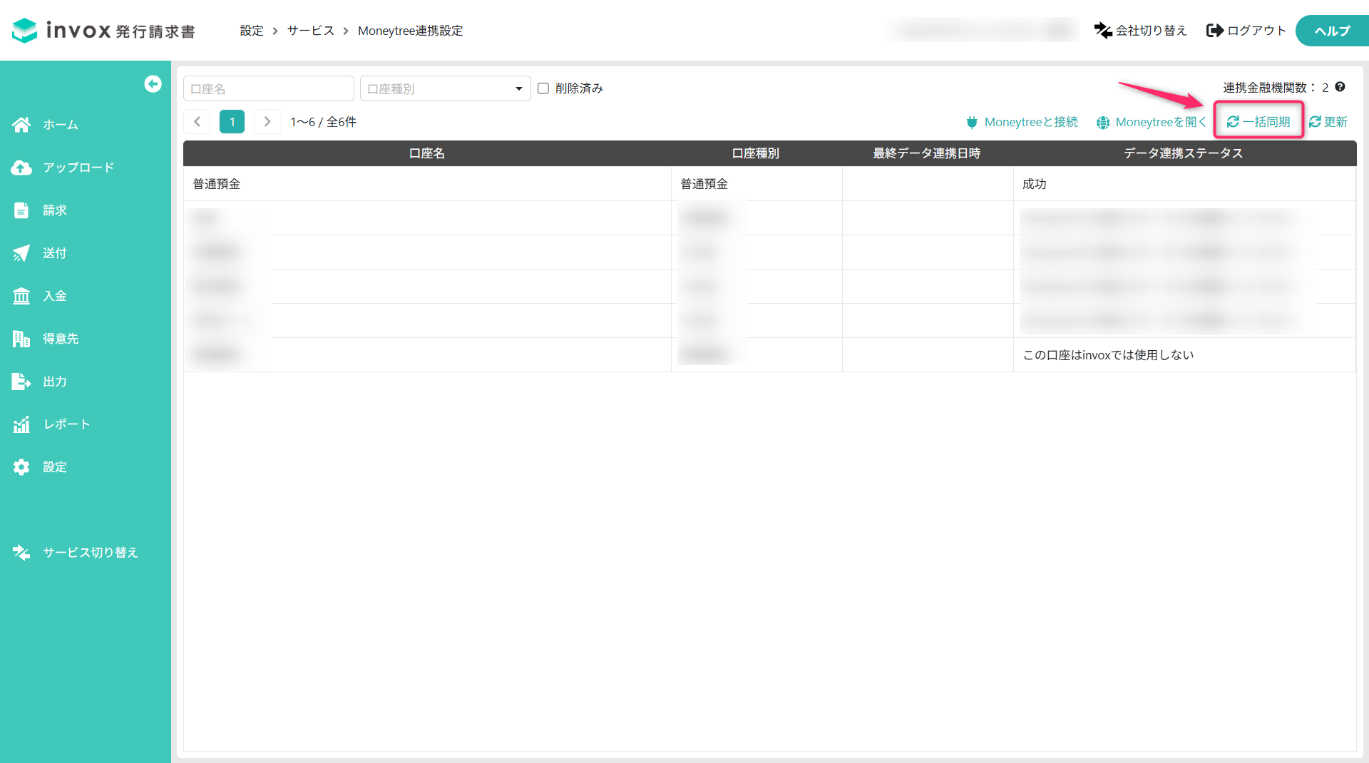The height and width of the screenshot is (763, 1369).
Task: Click the 入金 bank icon
Action: [x=21, y=296]
